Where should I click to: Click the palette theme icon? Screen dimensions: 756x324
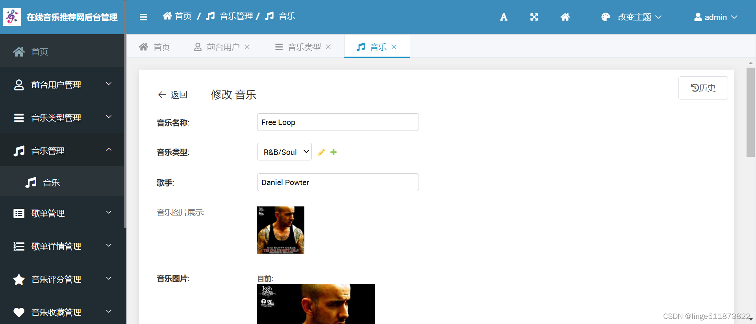[606, 17]
